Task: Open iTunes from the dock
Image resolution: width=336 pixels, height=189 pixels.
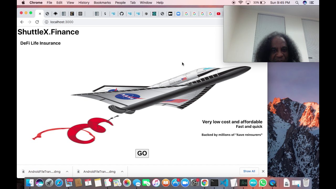Action: coord(156,183)
